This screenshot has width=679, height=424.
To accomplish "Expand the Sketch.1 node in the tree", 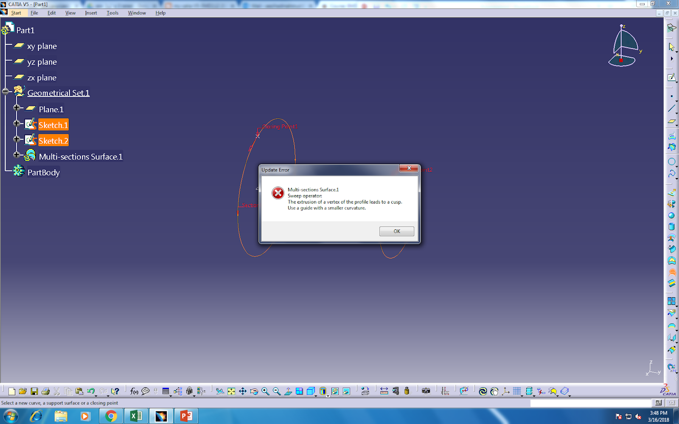I will 17,123.
